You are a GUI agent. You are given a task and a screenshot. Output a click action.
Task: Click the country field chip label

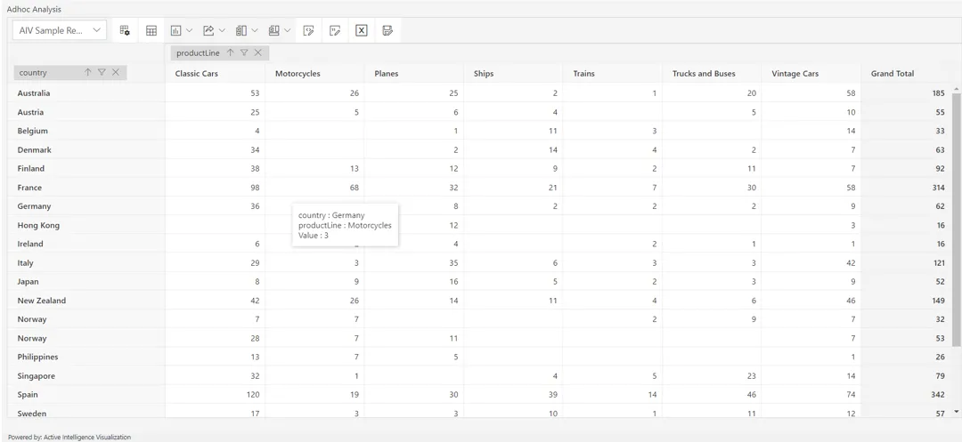click(x=33, y=72)
